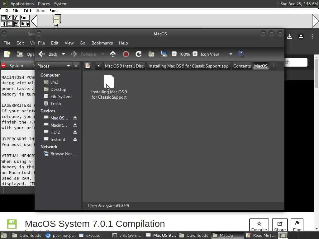Zoom in with the plus icon

pos(195,54)
